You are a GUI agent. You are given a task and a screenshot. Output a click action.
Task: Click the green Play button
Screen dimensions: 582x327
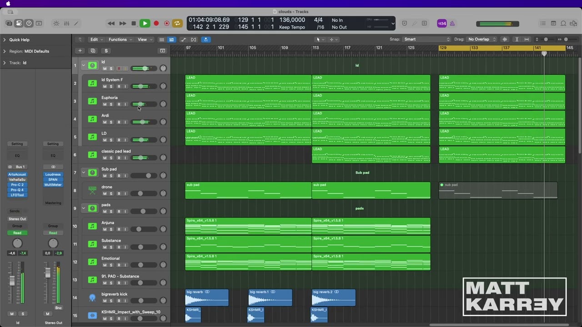tap(145, 23)
